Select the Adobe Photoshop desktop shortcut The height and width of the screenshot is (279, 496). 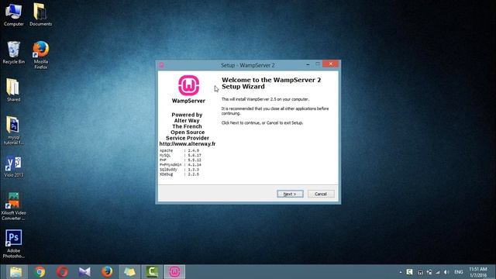coord(14,244)
